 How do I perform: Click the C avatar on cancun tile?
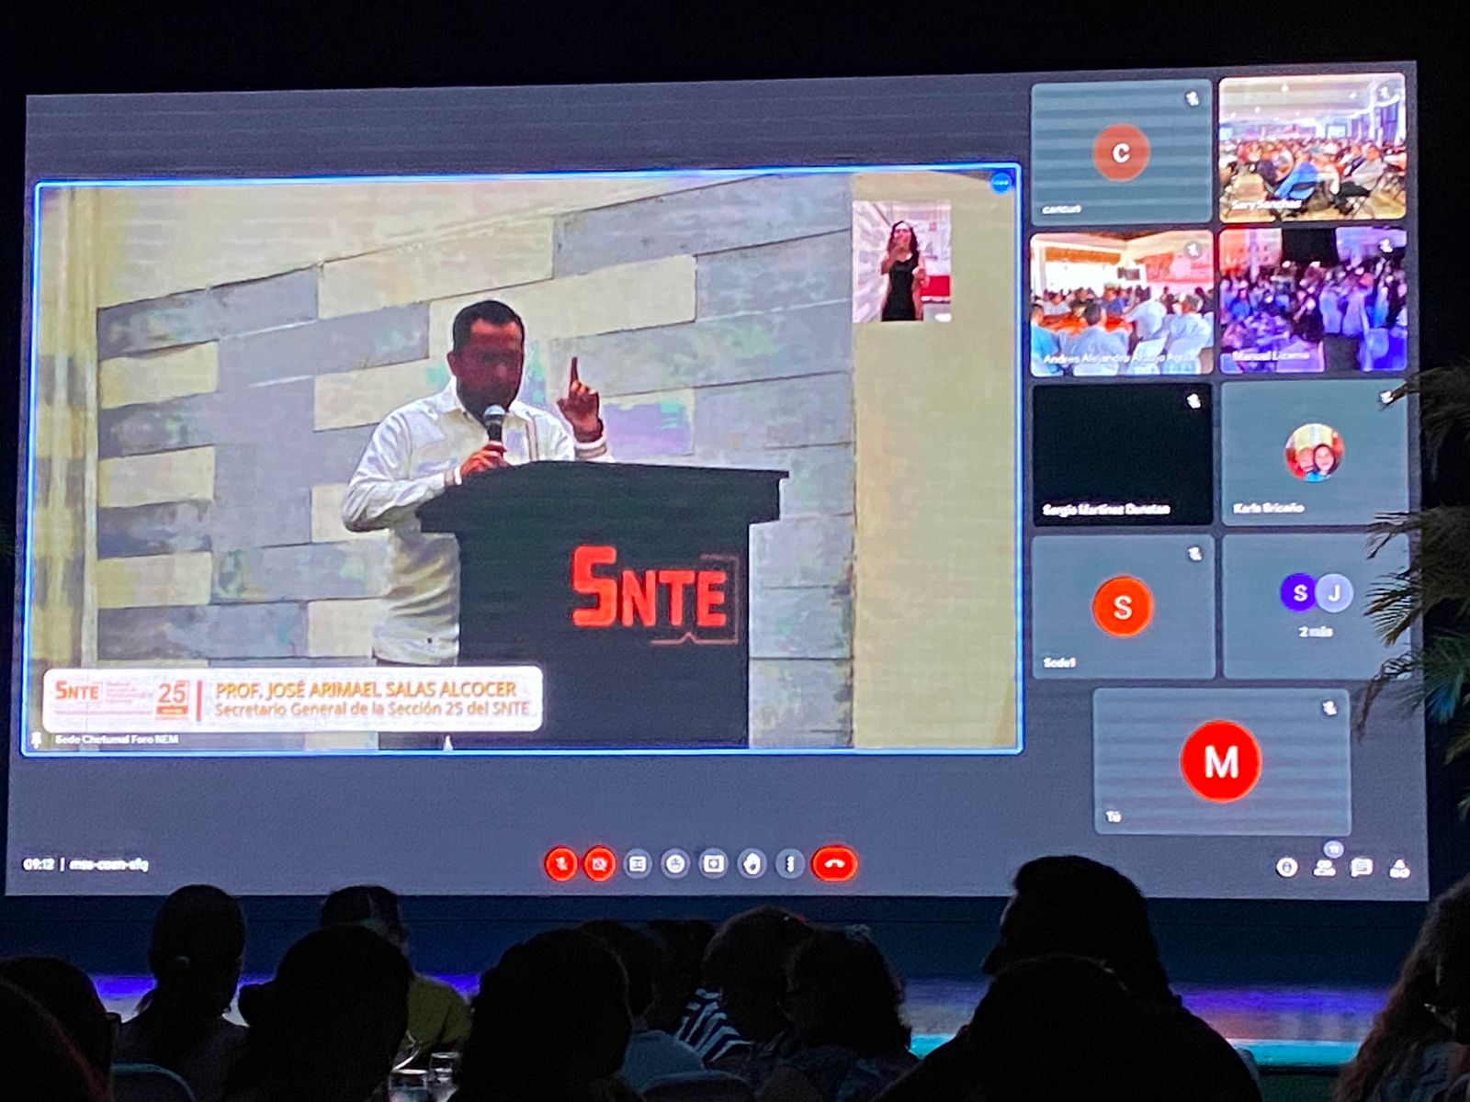pyautogui.click(x=1121, y=152)
